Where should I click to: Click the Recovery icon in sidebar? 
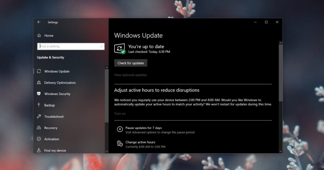tap(39, 128)
